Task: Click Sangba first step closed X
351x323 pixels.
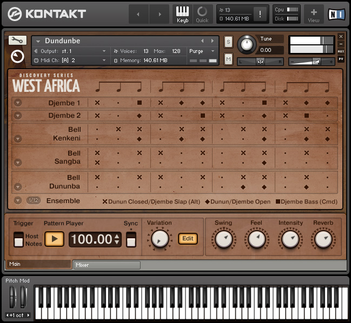Action: [x=97, y=163]
